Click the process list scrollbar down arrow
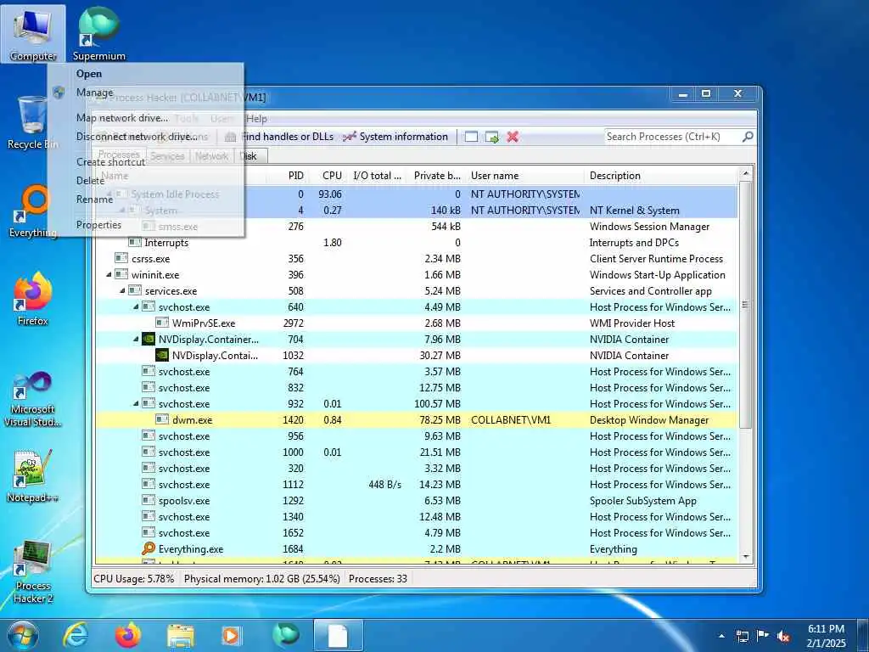 pyautogui.click(x=746, y=557)
